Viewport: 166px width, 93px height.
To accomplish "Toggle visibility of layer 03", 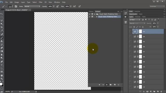I will click(x=130, y=32).
